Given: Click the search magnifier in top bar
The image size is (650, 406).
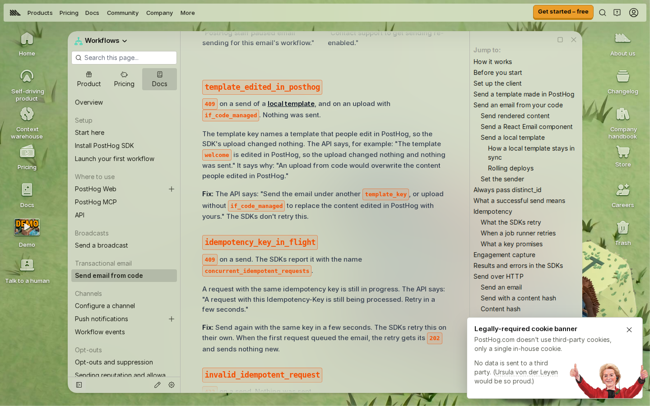Looking at the screenshot, I should point(602,13).
